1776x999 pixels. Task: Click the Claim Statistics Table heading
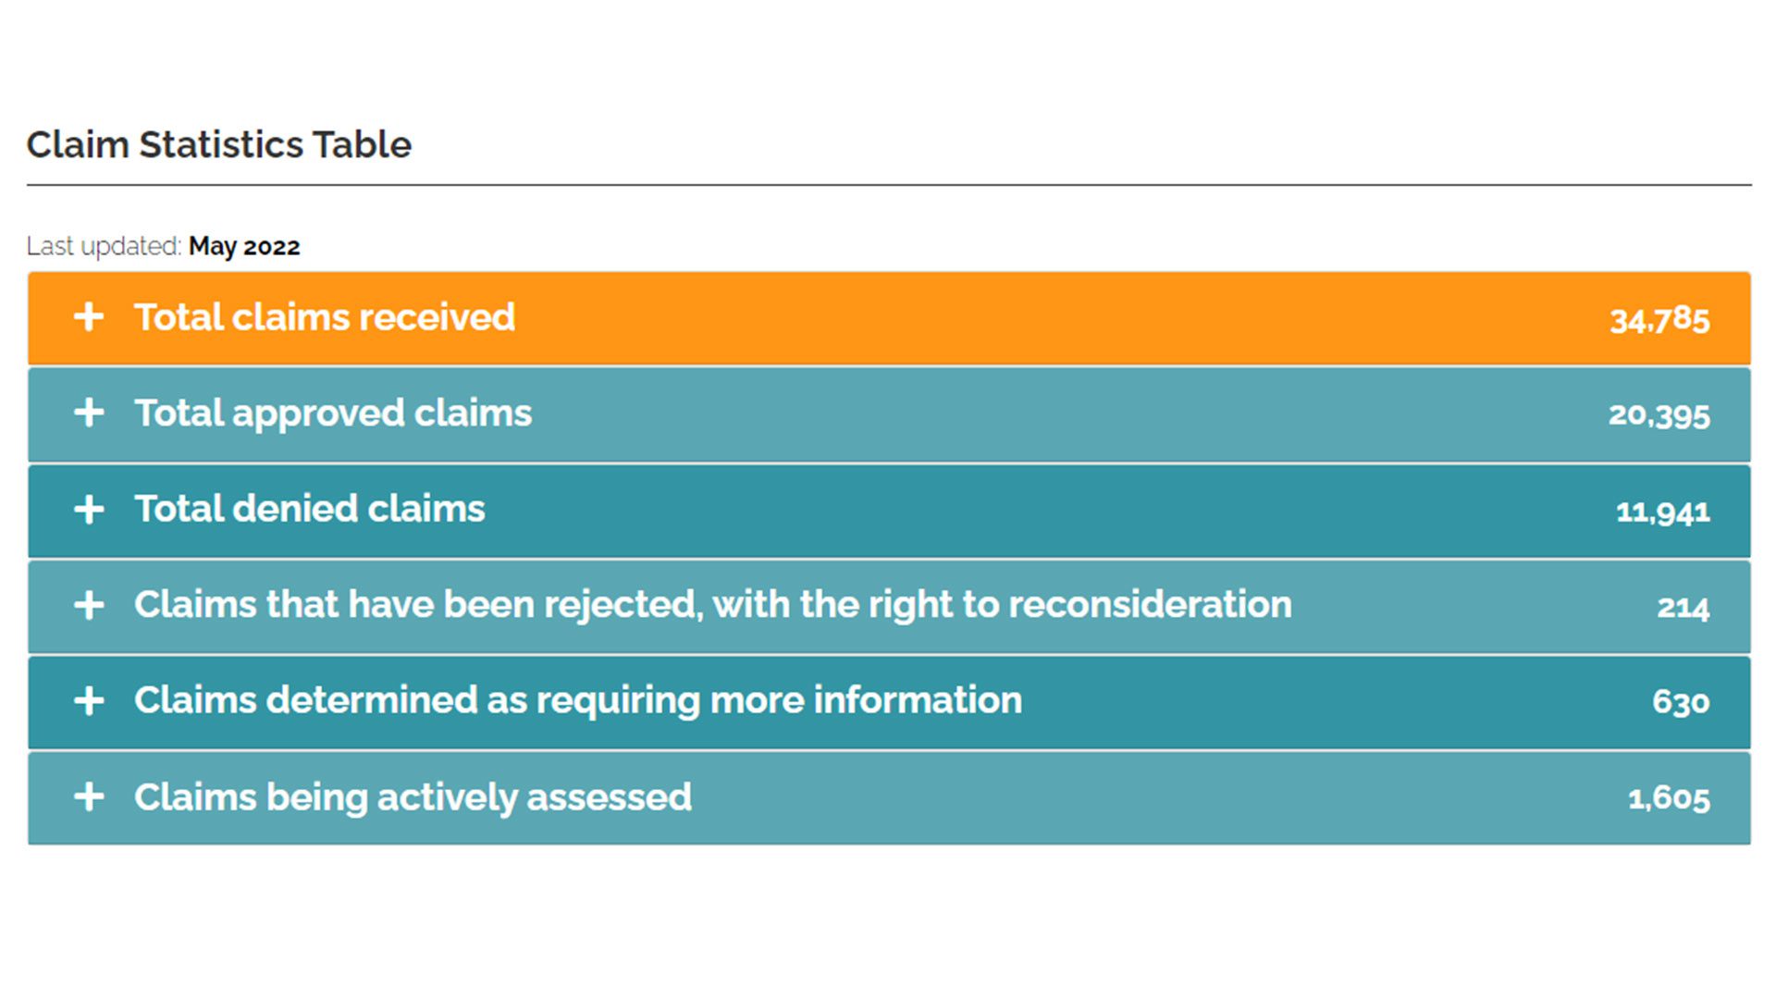click(x=219, y=144)
